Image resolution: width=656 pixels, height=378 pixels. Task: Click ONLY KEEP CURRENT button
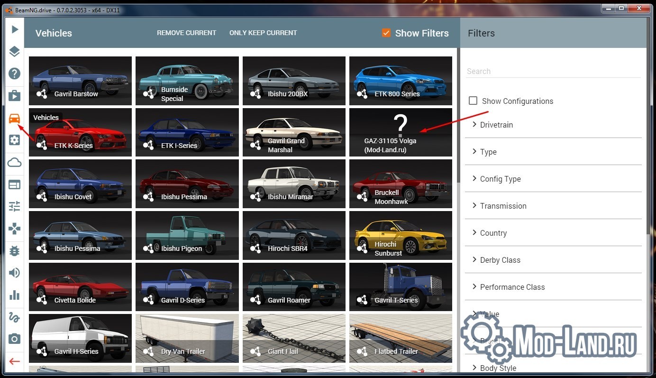point(263,33)
